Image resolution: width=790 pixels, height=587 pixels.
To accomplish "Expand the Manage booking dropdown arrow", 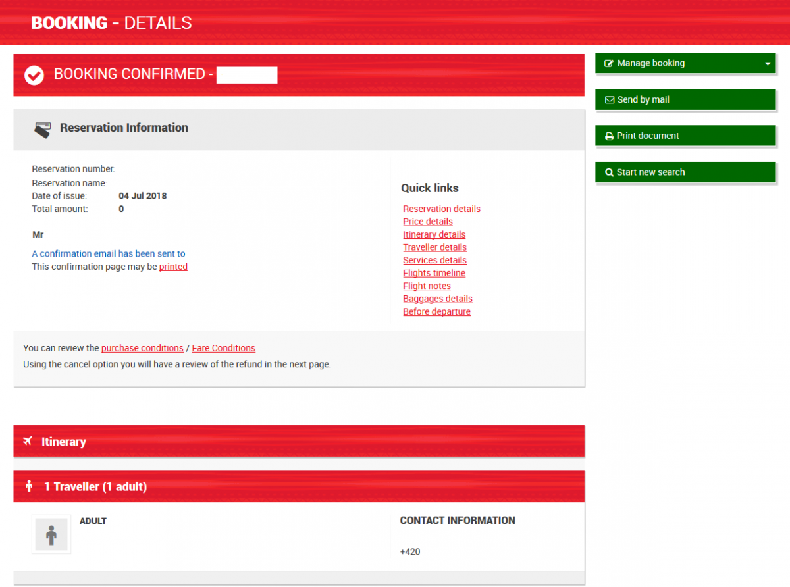I will click(x=768, y=64).
